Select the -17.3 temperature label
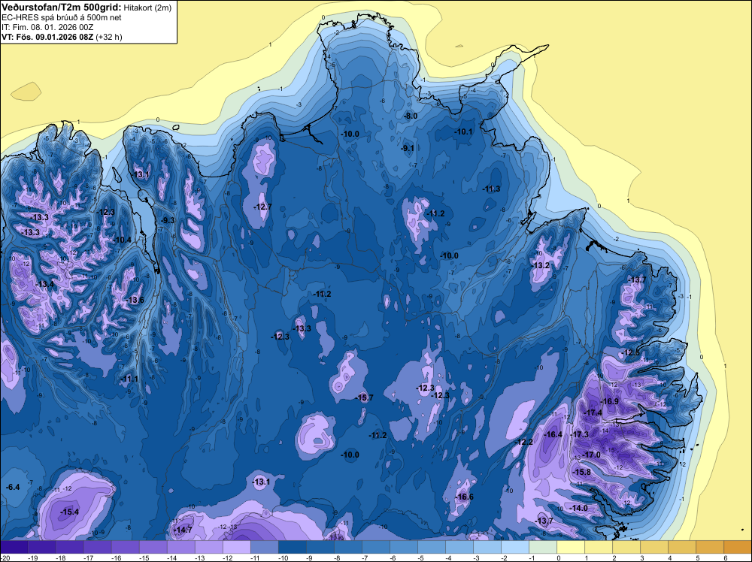 coord(579,434)
